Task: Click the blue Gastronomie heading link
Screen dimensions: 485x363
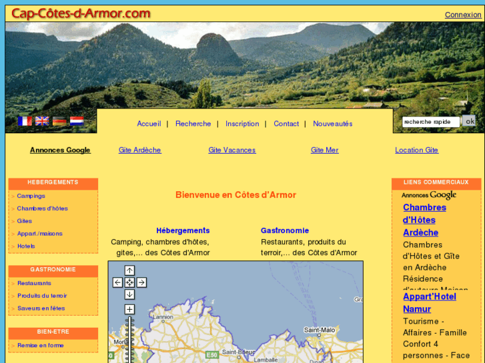Action: pos(285,230)
